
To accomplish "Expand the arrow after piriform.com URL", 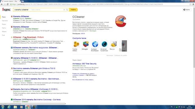I will click(36, 39).
